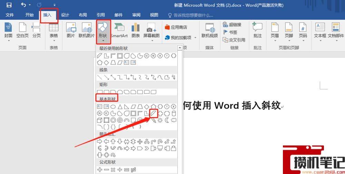
Task: Select the diagonal stripe in basic shapes
Action: [x=154, y=113]
